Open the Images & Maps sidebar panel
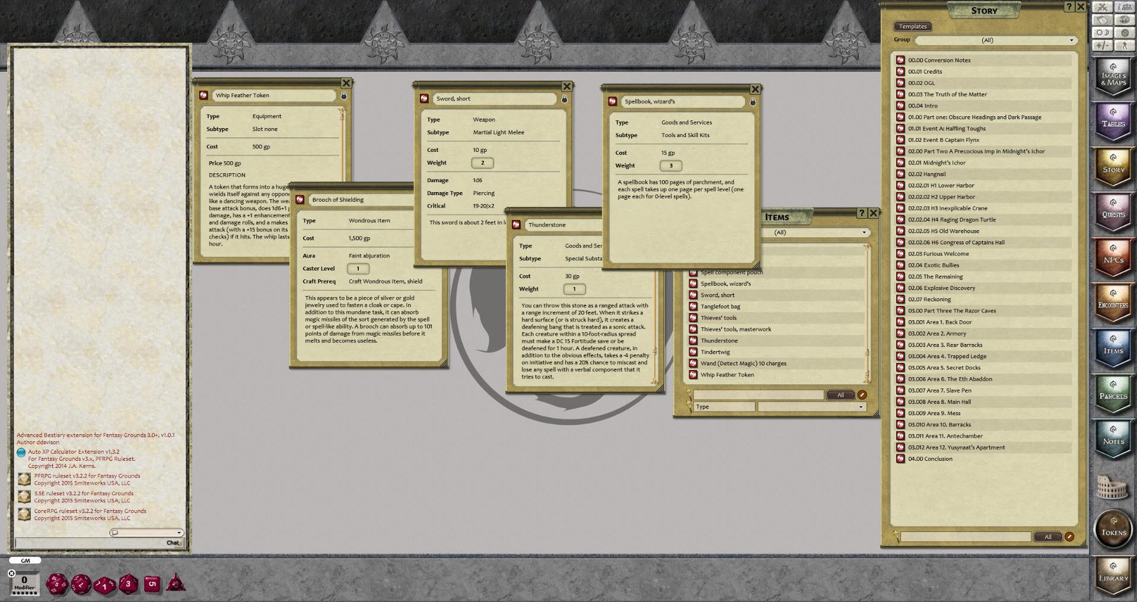The width and height of the screenshot is (1137, 602). 1113,76
